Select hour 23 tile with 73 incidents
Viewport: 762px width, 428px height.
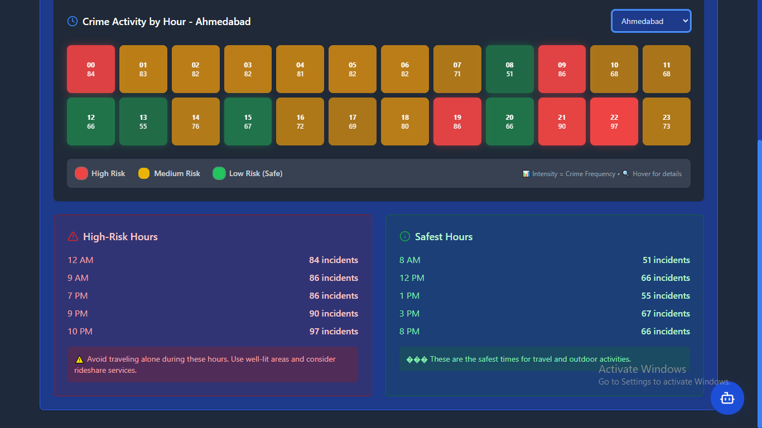click(667, 121)
